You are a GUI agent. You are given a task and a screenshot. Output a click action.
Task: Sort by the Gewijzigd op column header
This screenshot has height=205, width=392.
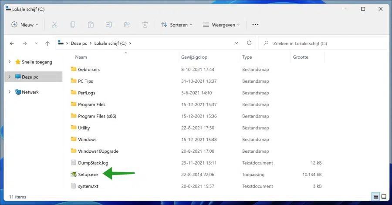[194, 57]
